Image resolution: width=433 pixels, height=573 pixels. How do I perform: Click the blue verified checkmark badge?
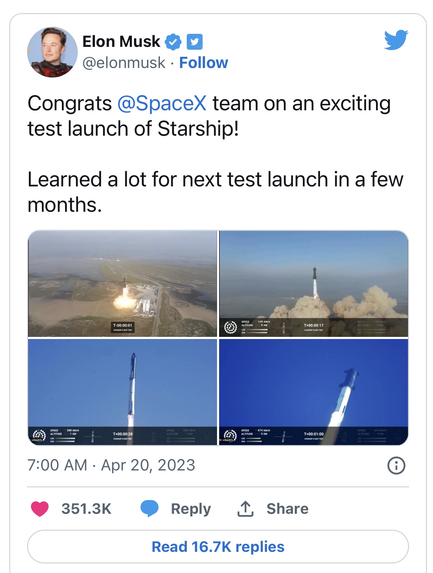(173, 42)
